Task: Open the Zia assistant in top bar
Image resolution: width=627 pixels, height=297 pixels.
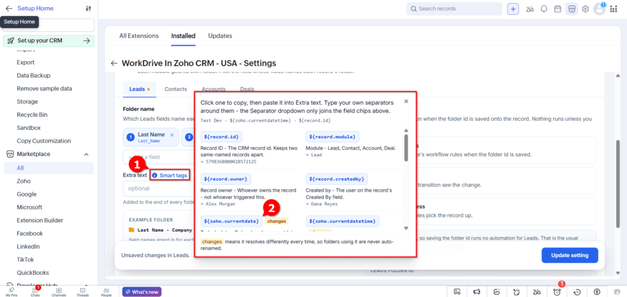Action: (530, 9)
